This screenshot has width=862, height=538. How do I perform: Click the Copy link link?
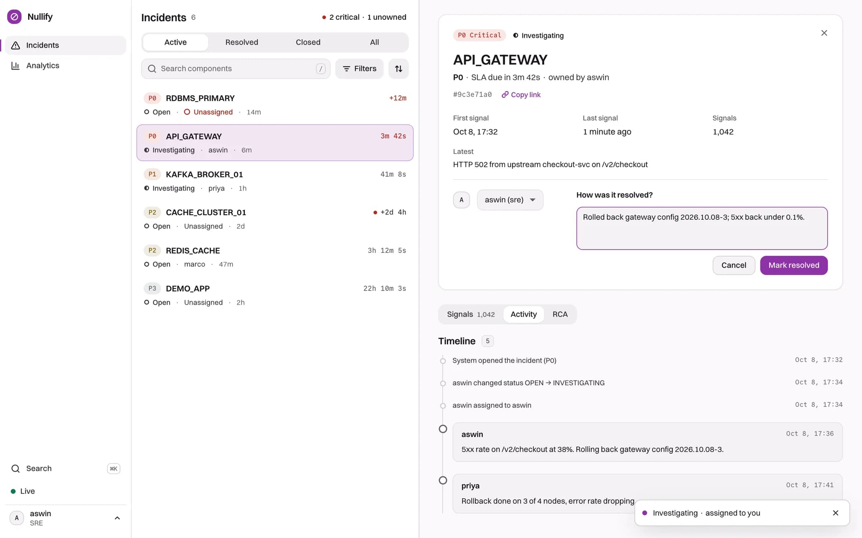point(521,95)
